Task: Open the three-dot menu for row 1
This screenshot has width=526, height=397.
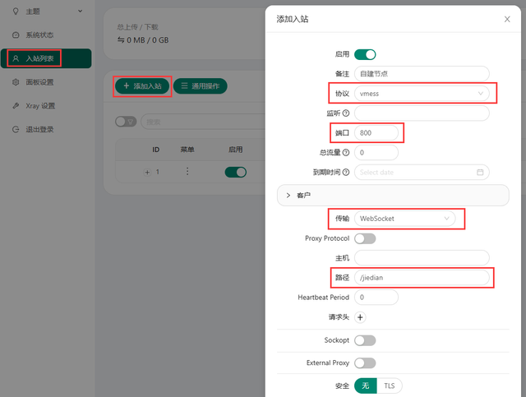Action: tap(187, 172)
